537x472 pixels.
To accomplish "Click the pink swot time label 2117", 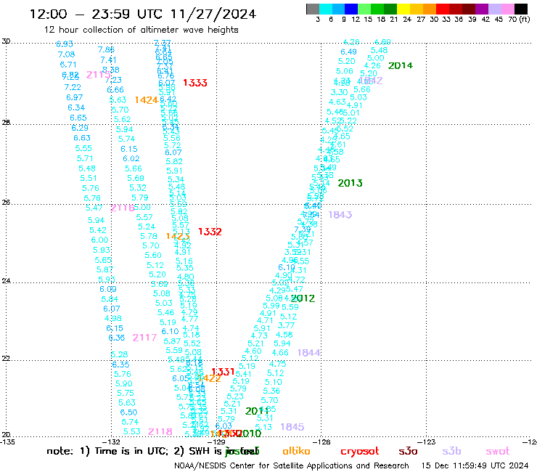I will (x=144, y=338).
